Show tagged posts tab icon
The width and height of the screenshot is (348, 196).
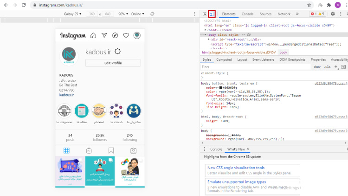click(x=133, y=150)
